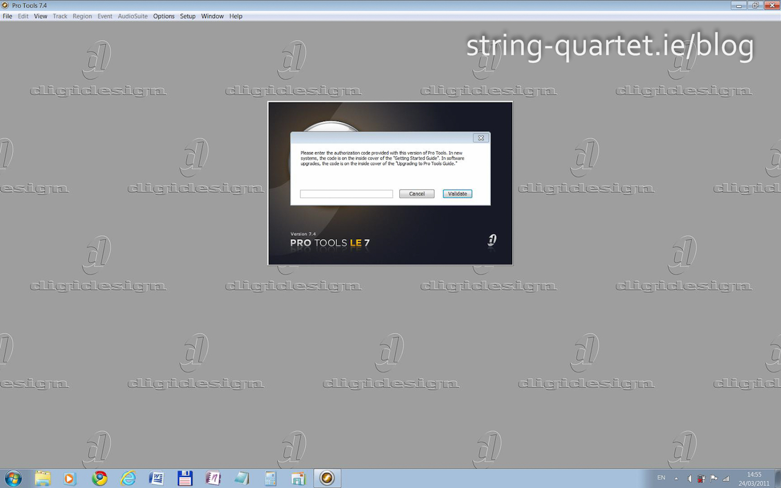Screen dimensions: 781x488
Task: Focus the authorization code input field
Action: (x=346, y=194)
